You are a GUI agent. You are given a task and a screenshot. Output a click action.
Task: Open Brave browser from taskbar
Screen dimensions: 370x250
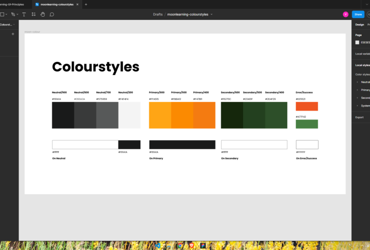(x=192, y=246)
